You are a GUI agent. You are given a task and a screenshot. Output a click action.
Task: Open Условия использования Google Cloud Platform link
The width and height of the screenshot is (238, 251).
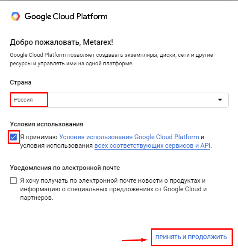129,137
